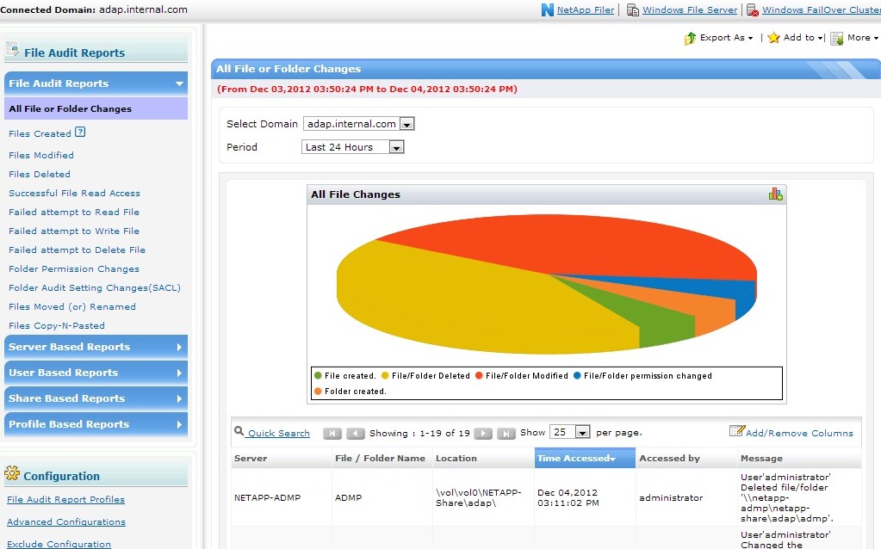
Task: Expand the Share Based Reports section
Action: point(95,398)
